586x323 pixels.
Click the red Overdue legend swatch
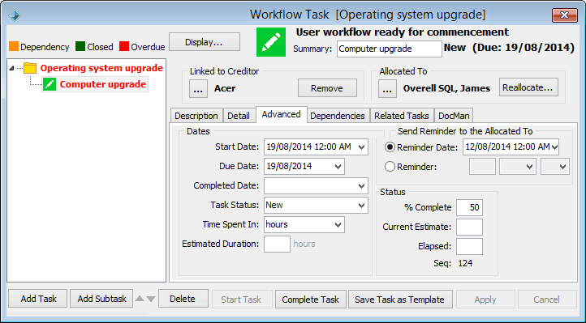[x=124, y=46]
